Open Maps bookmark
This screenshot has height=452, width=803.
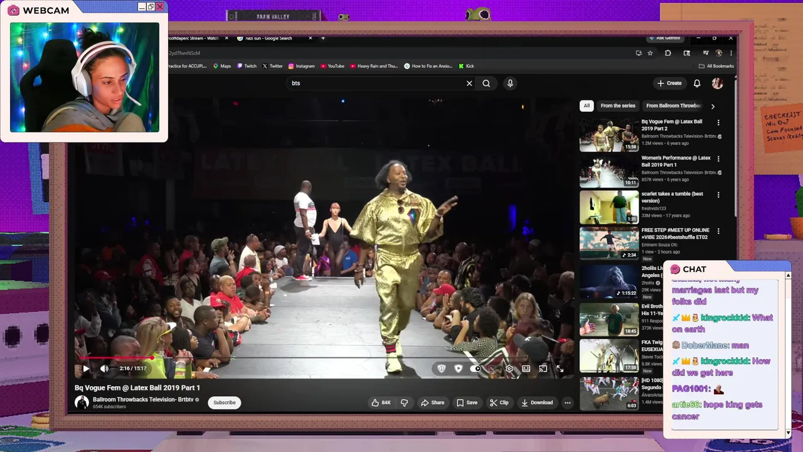222,66
